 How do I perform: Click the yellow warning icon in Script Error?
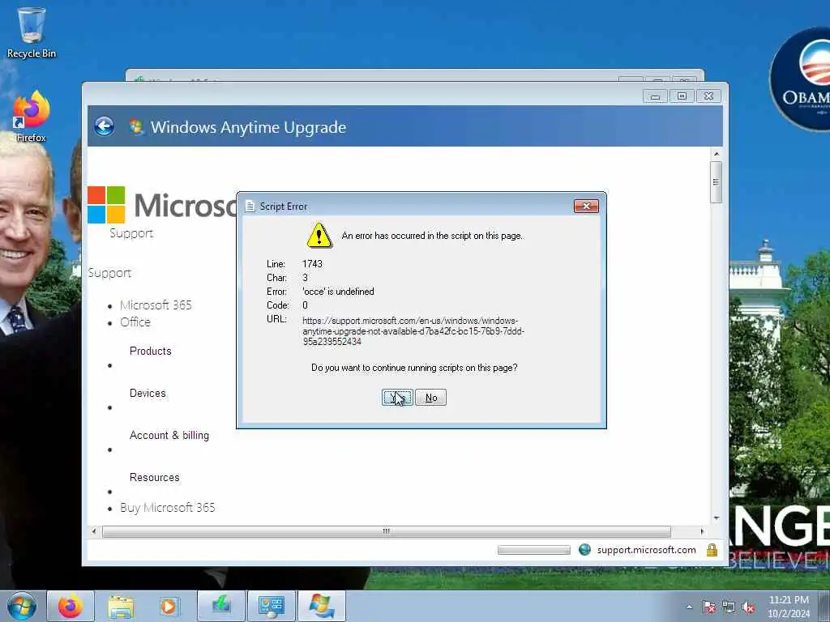[x=319, y=236]
